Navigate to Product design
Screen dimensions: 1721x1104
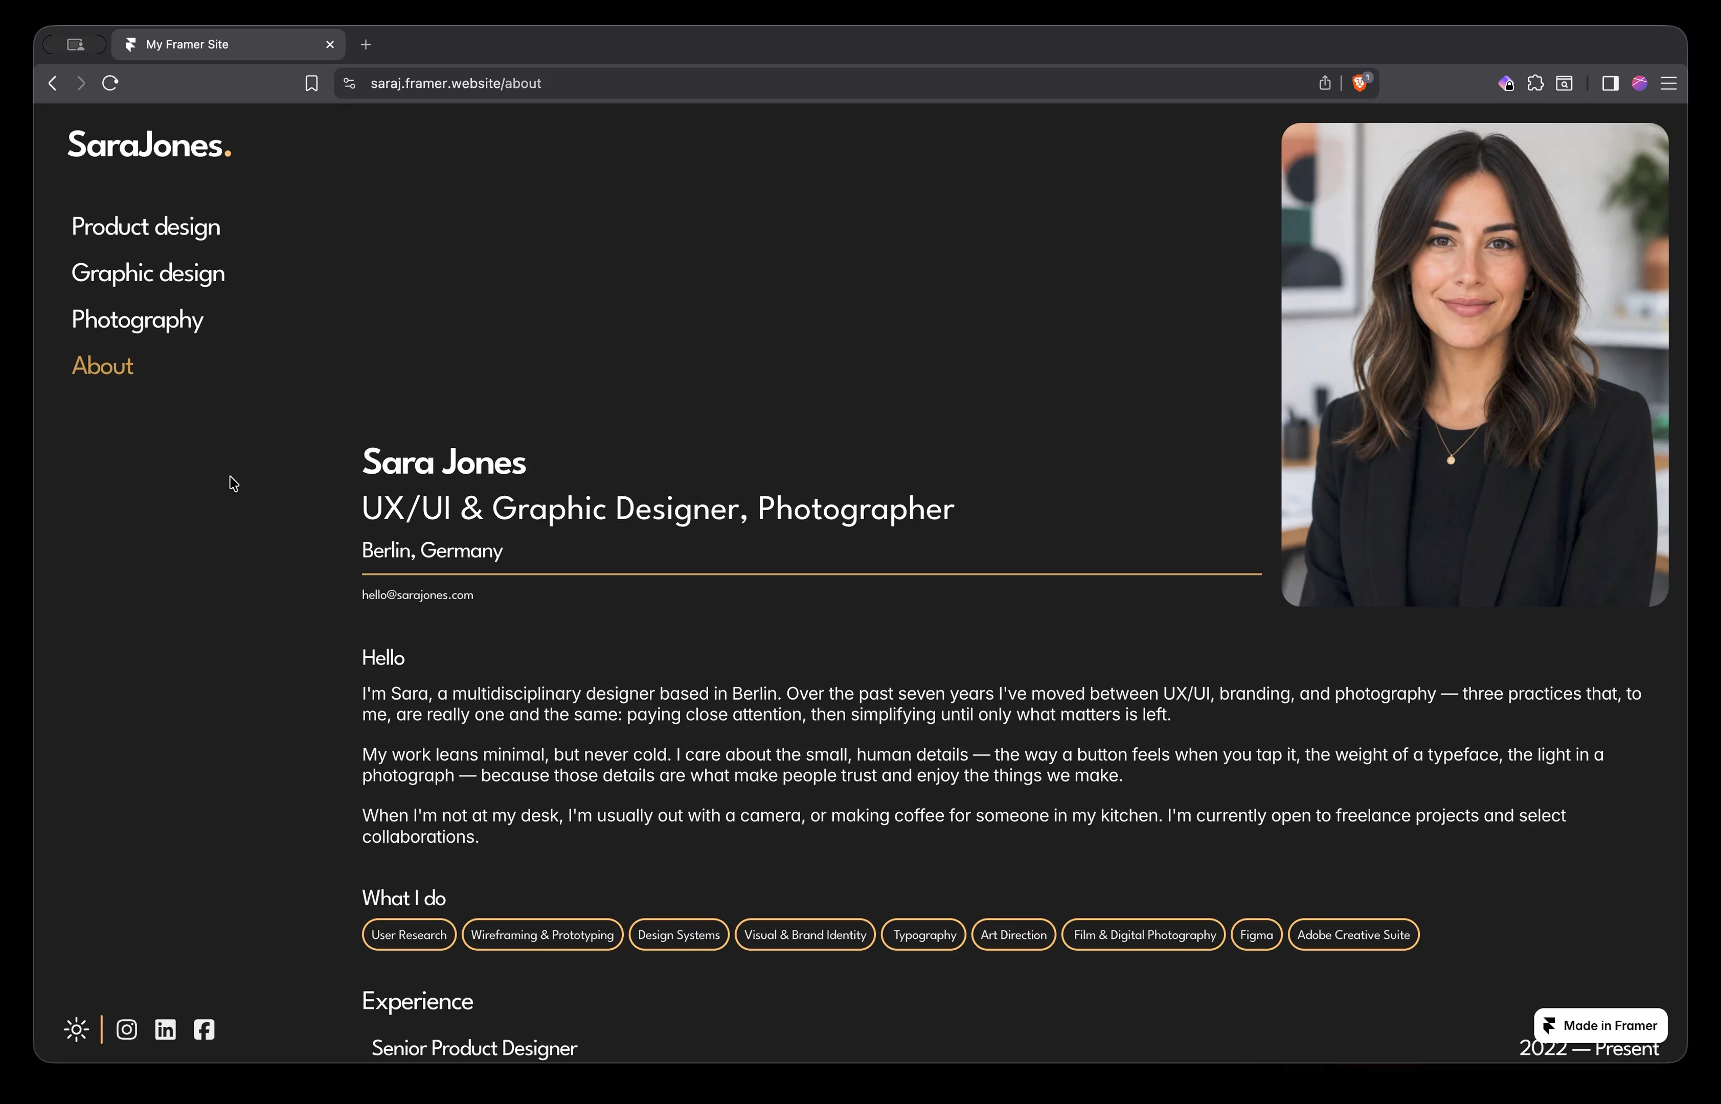(146, 226)
